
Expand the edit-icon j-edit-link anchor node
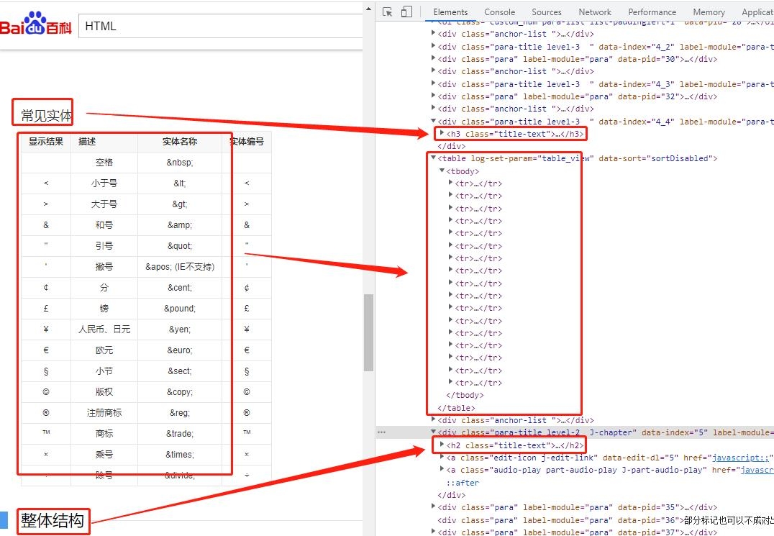(442, 458)
